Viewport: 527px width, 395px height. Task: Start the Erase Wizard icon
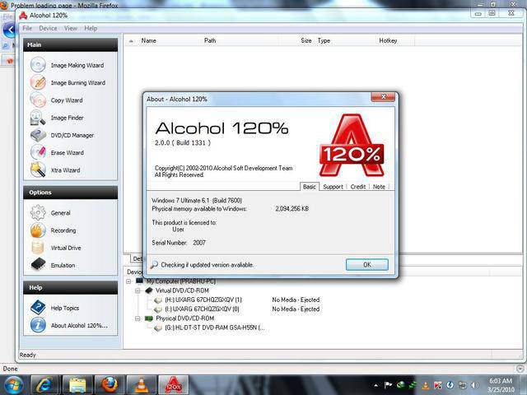pyautogui.click(x=38, y=152)
